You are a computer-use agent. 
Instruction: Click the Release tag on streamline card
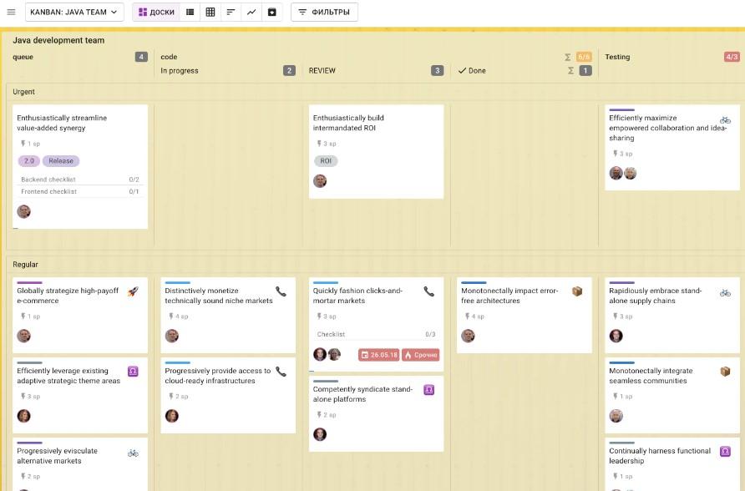click(x=61, y=161)
